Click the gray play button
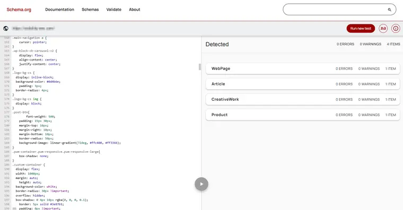Viewport: 403px width, 210px height. point(202,184)
